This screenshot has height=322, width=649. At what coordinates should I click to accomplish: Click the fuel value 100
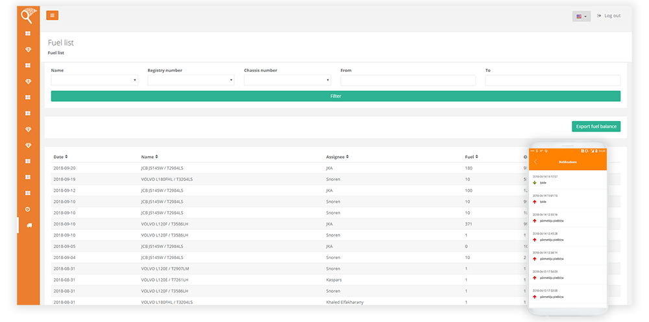[469, 190]
